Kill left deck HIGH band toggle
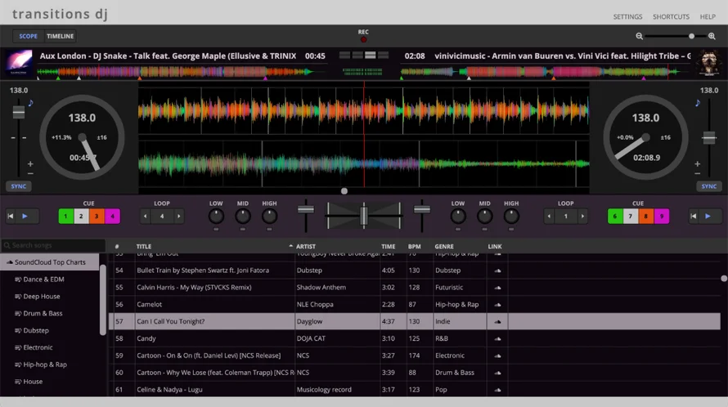This screenshot has height=407, width=728. 269,230
